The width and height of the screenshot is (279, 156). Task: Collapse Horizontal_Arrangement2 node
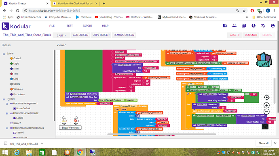[x=7, y=113]
